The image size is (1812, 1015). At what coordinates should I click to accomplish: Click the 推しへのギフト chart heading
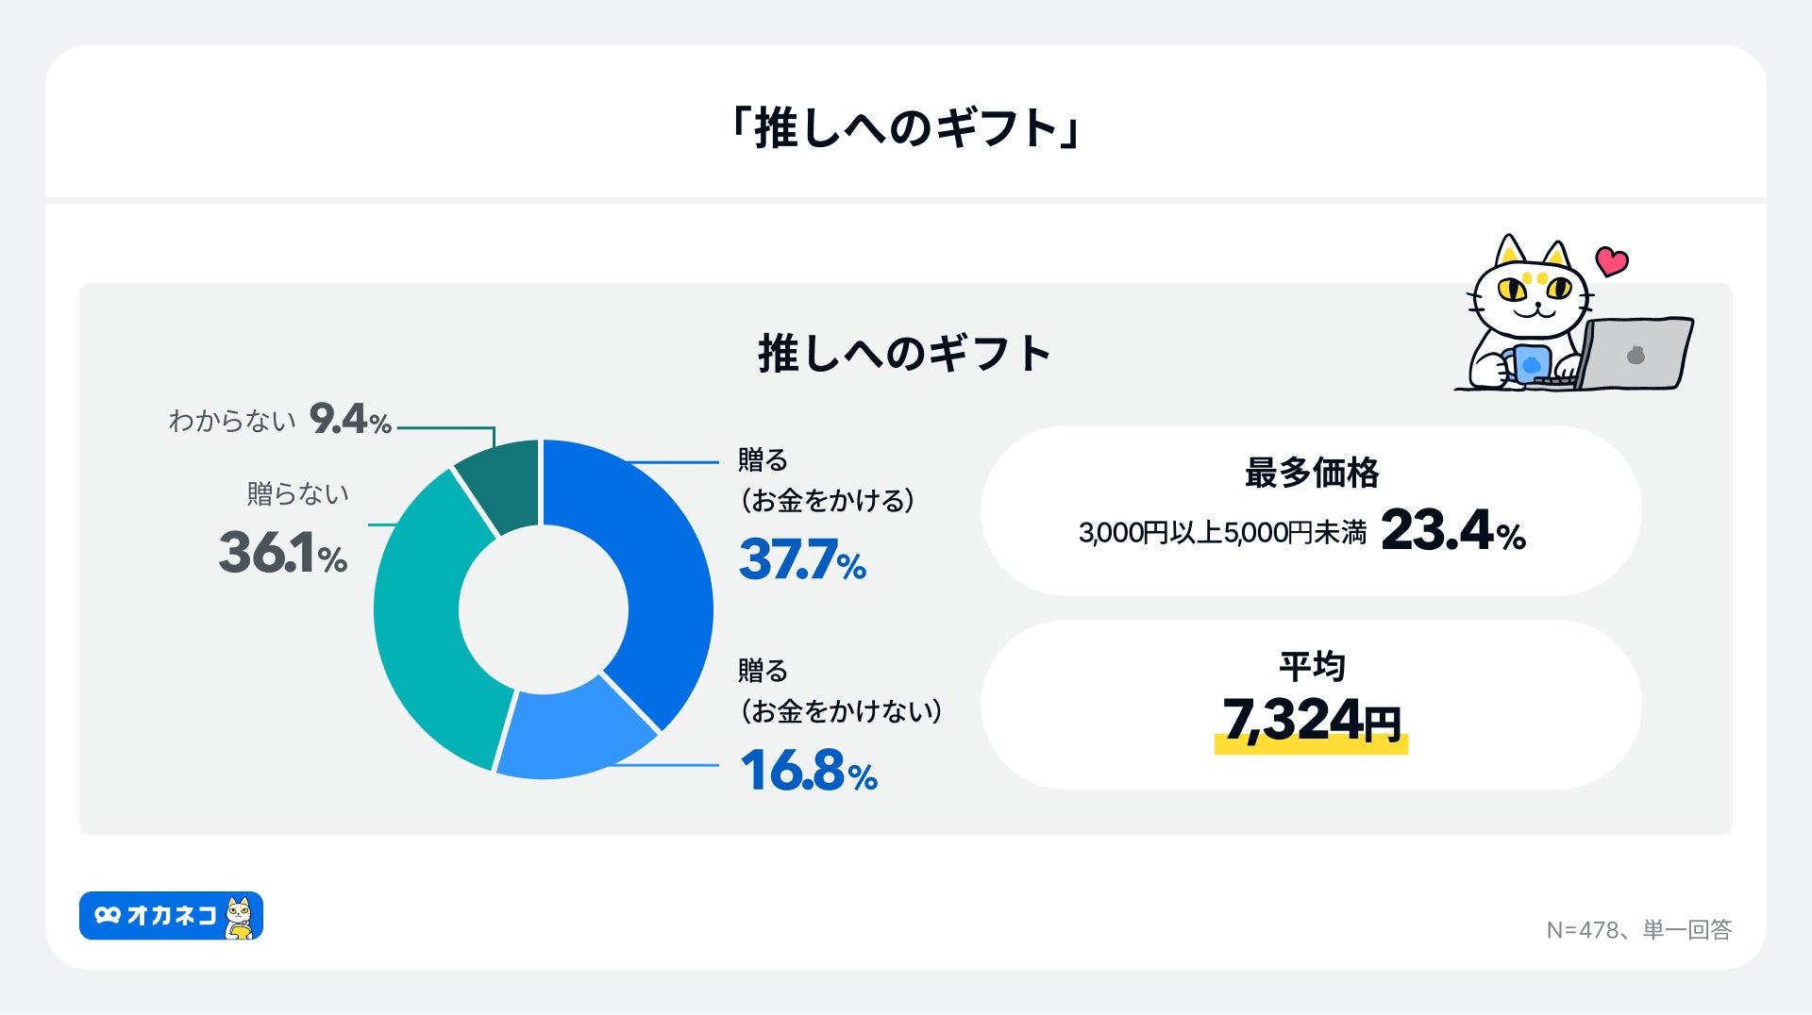pyautogui.click(x=904, y=354)
